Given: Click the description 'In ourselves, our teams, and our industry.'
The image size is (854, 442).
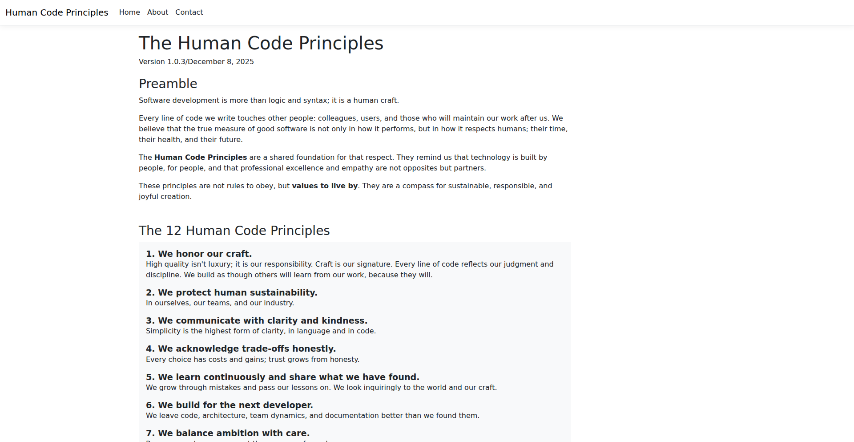Looking at the screenshot, I should pyautogui.click(x=220, y=303).
